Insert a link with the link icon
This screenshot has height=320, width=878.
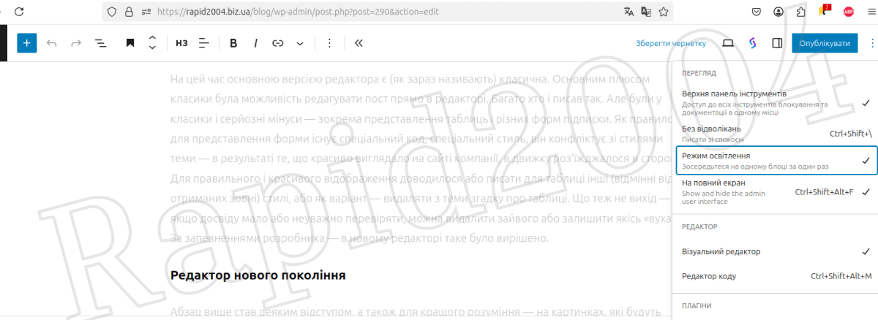click(x=278, y=43)
